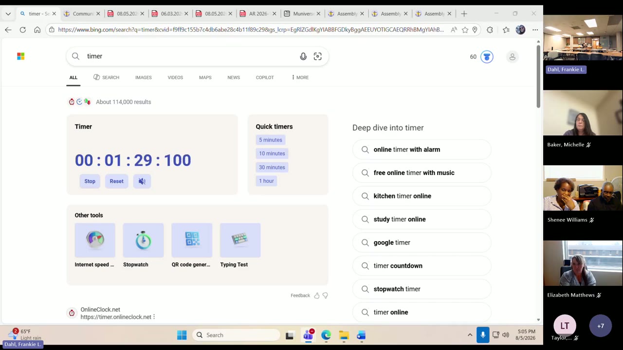
Task: Stop the running timer
Action: click(x=90, y=181)
